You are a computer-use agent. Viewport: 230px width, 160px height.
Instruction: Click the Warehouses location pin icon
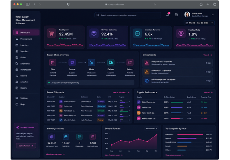point(79,137)
